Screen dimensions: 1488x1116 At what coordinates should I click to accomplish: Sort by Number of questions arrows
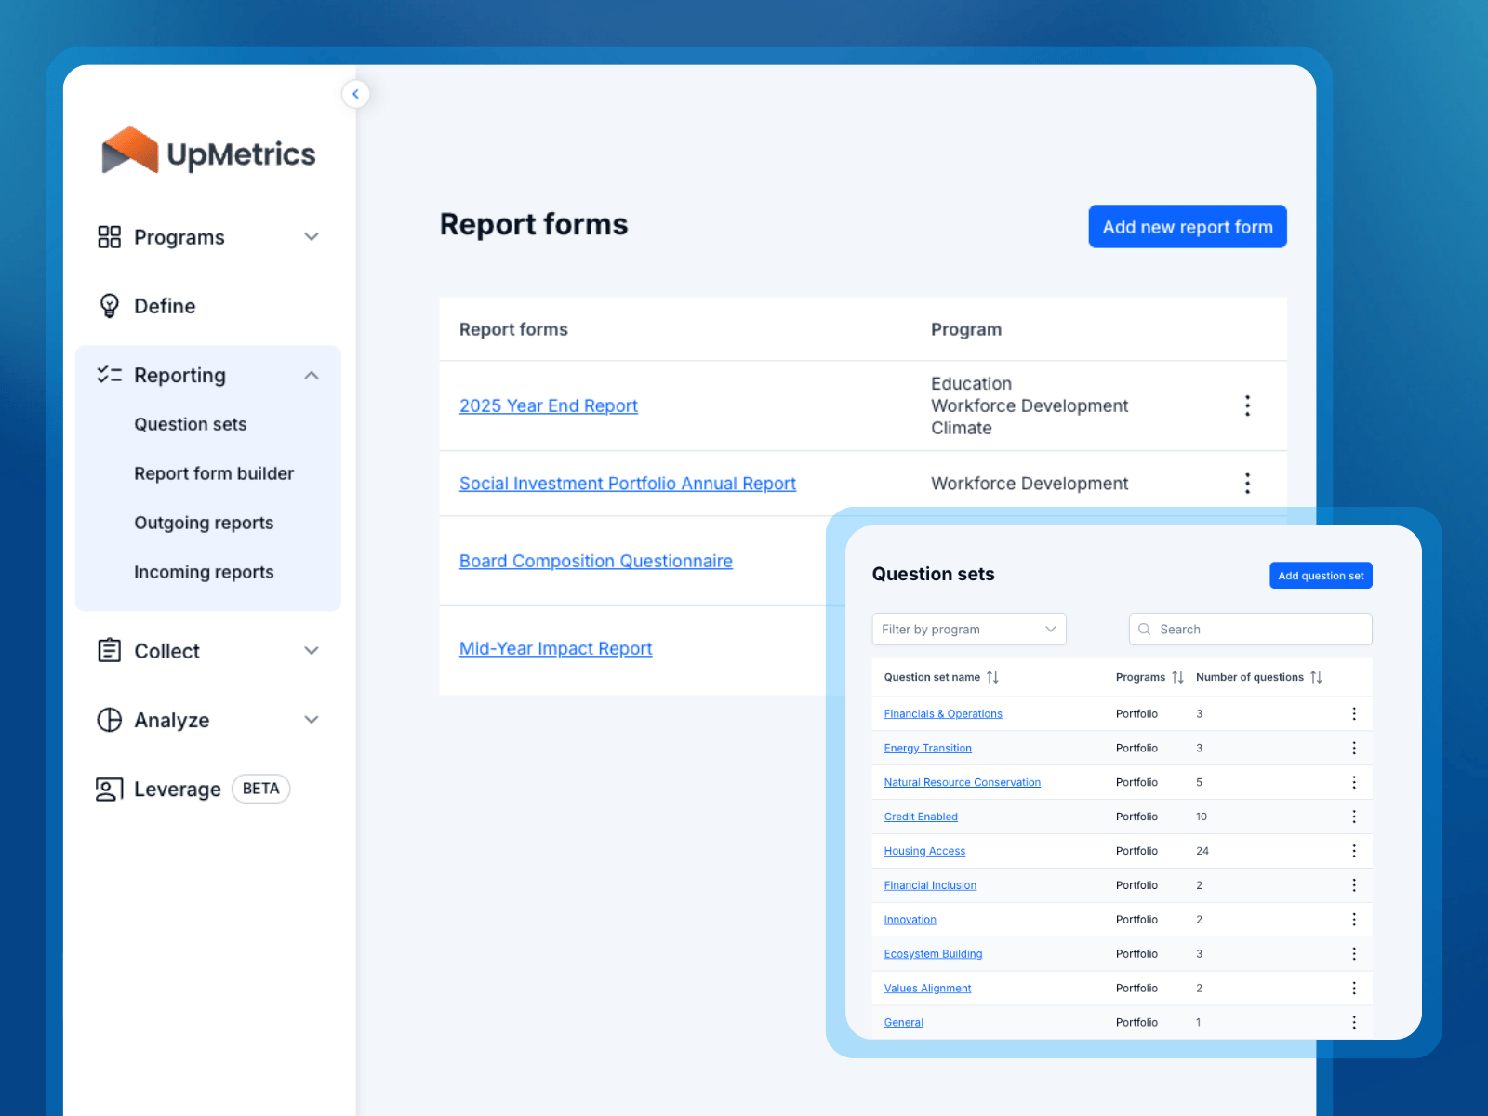[x=1316, y=677]
